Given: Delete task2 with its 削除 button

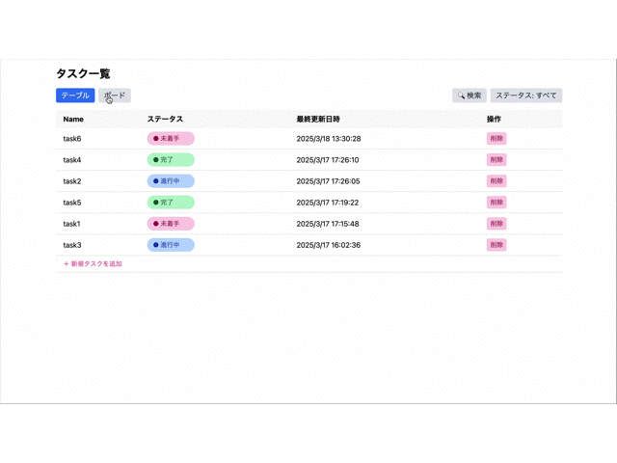Looking at the screenshot, I should [x=496, y=181].
